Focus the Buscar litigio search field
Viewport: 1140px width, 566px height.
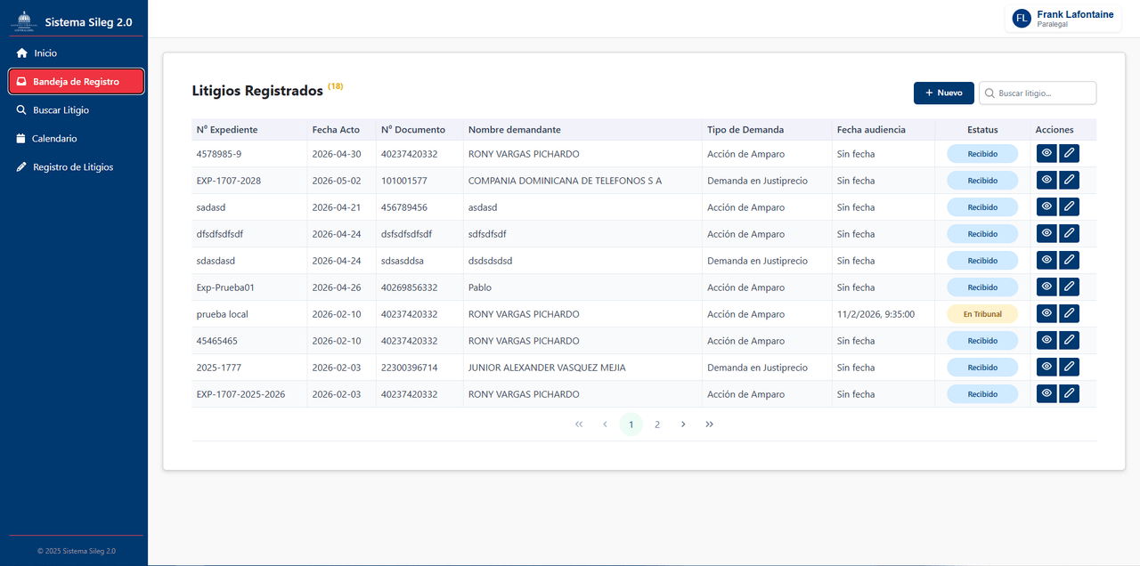pyautogui.click(x=1038, y=93)
